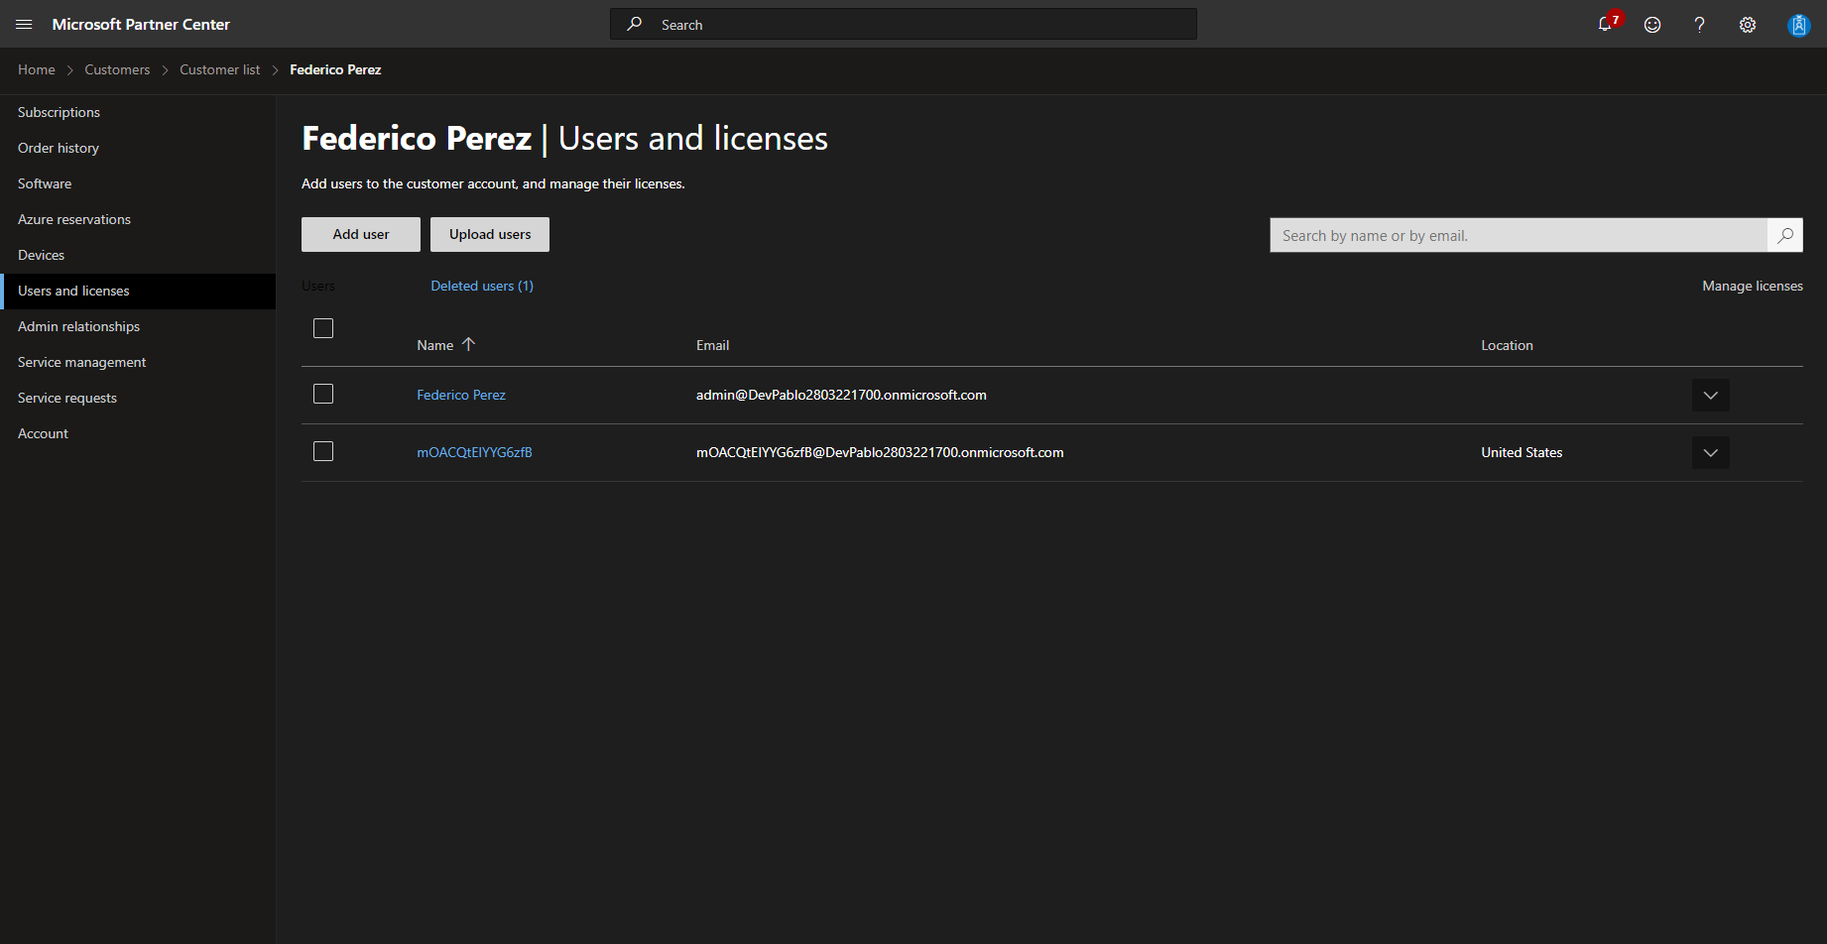
Task: Go to Software in the sidebar
Action: click(x=138, y=183)
